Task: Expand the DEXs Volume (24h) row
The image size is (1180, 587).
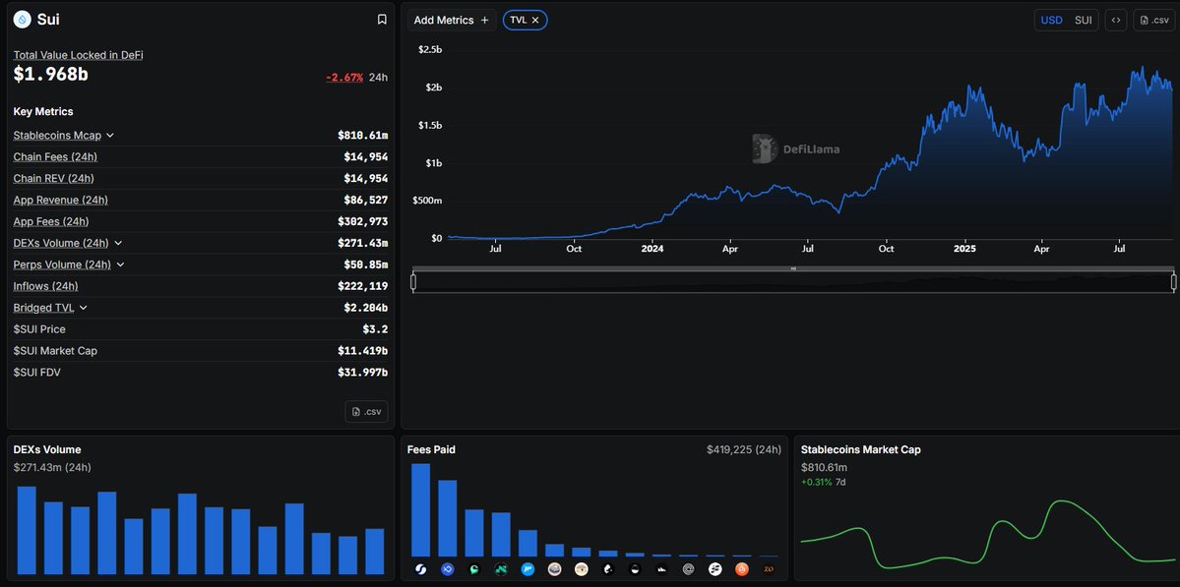Action: (118, 243)
